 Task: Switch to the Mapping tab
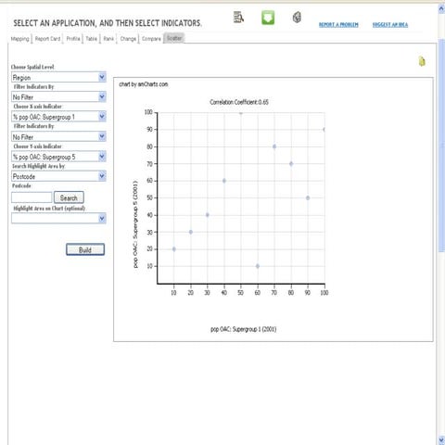(x=19, y=39)
